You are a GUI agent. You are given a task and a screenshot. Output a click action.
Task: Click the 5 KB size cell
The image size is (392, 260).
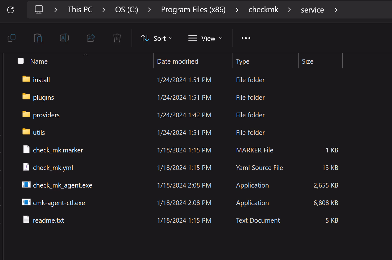pos(332,220)
